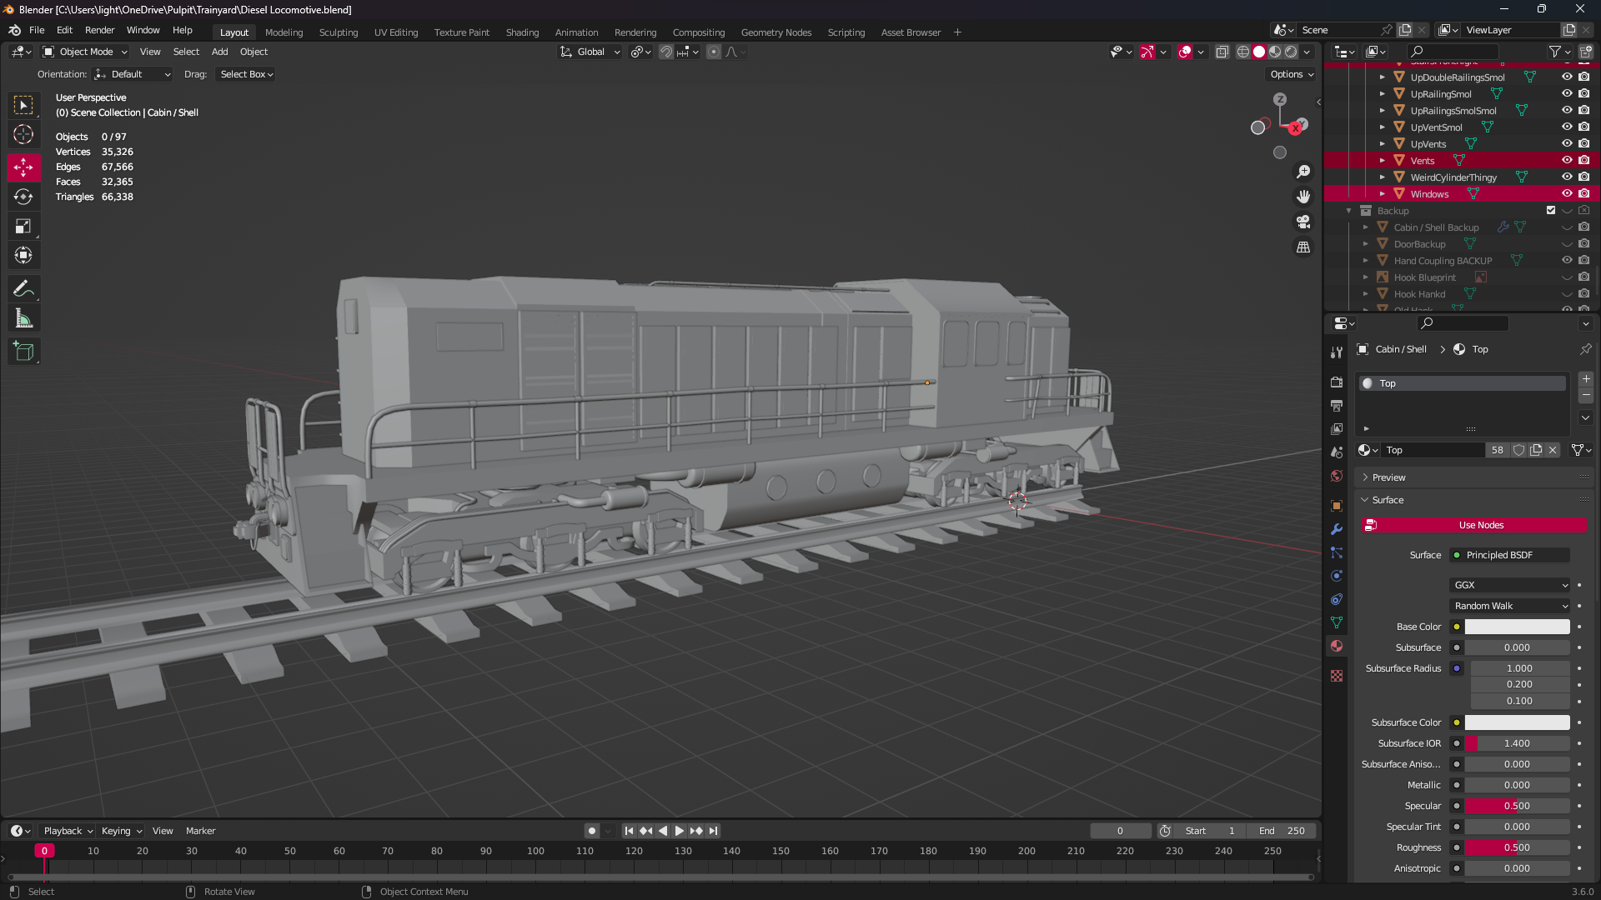Change the GGX distribution dropdown
The image size is (1601, 900).
click(1509, 585)
